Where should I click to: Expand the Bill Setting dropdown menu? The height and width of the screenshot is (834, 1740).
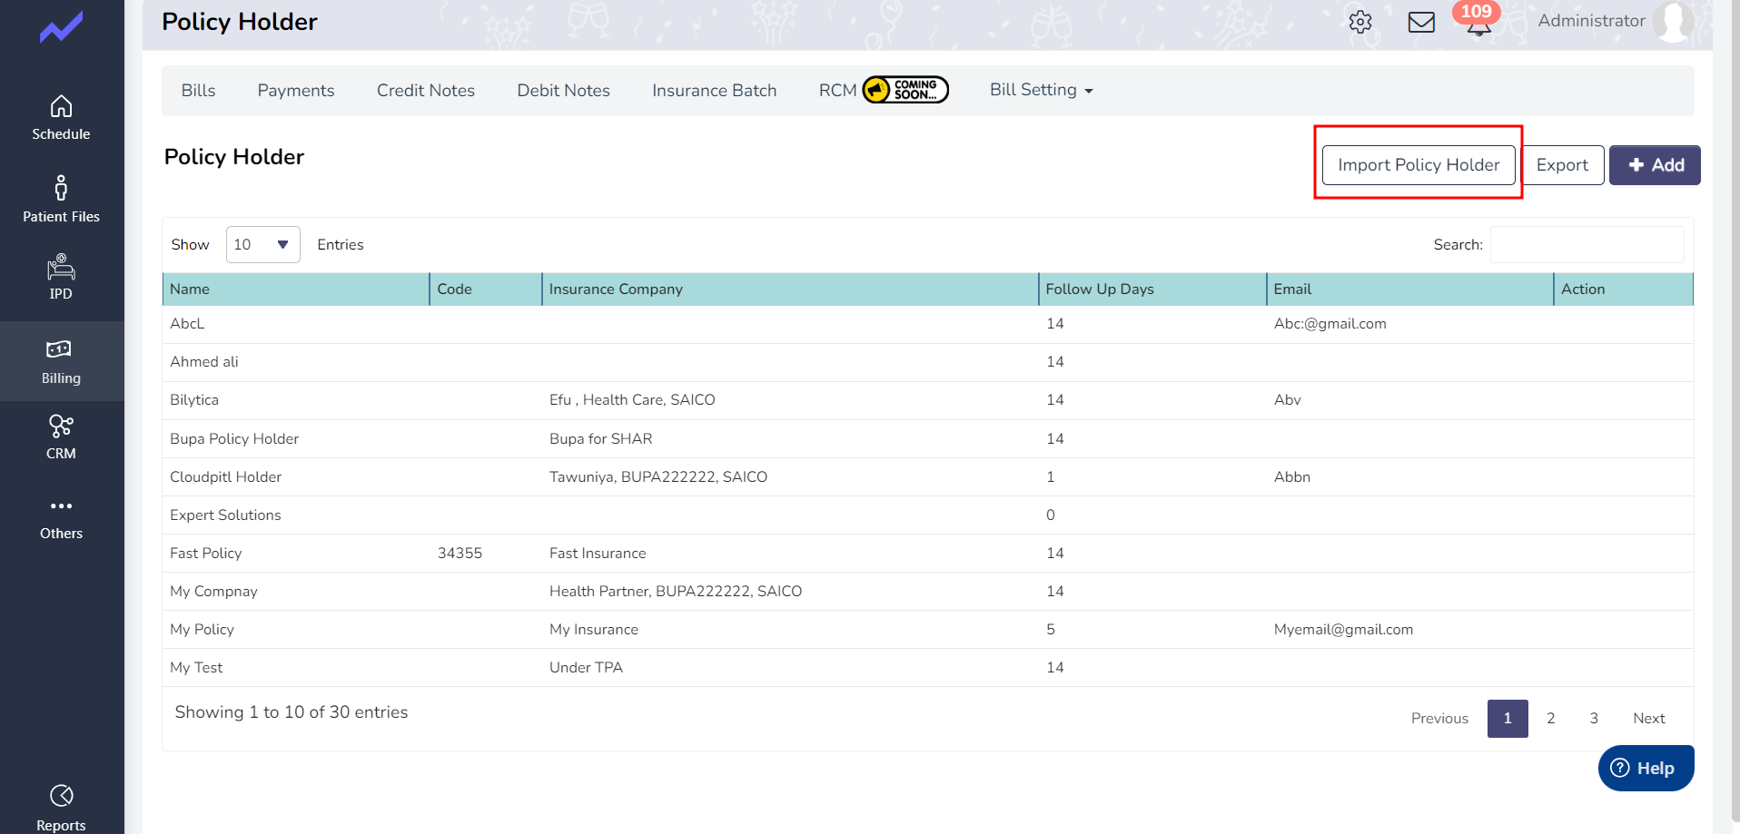pyautogui.click(x=1042, y=90)
